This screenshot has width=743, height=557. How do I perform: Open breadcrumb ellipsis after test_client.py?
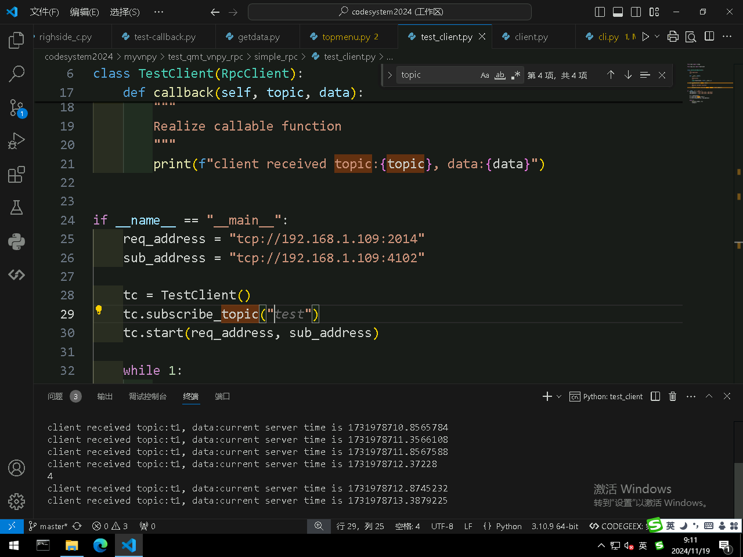click(389, 57)
